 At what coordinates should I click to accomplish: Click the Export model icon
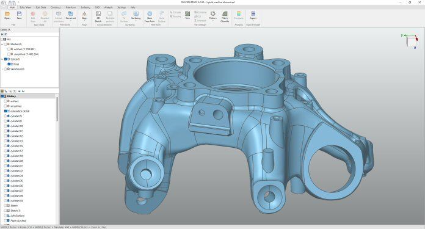coord(253,15)
